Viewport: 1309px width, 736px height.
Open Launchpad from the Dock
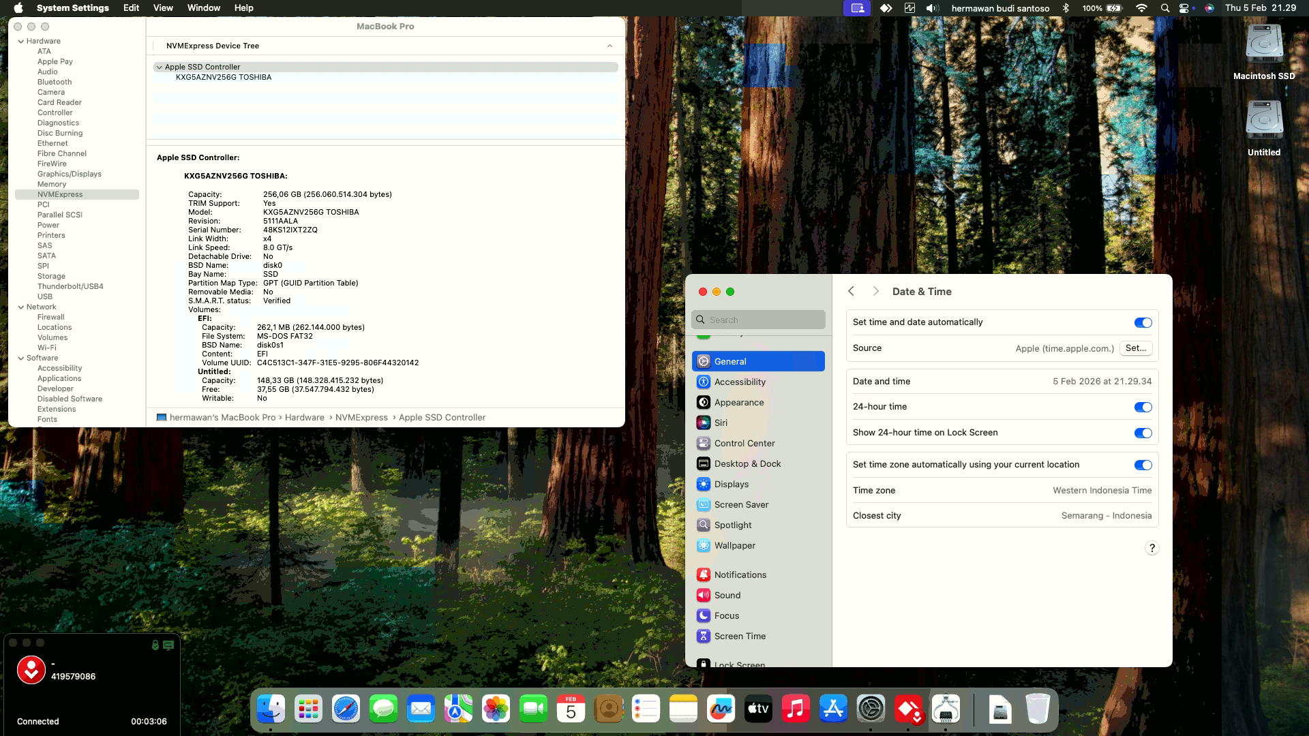tap(308, 709)
